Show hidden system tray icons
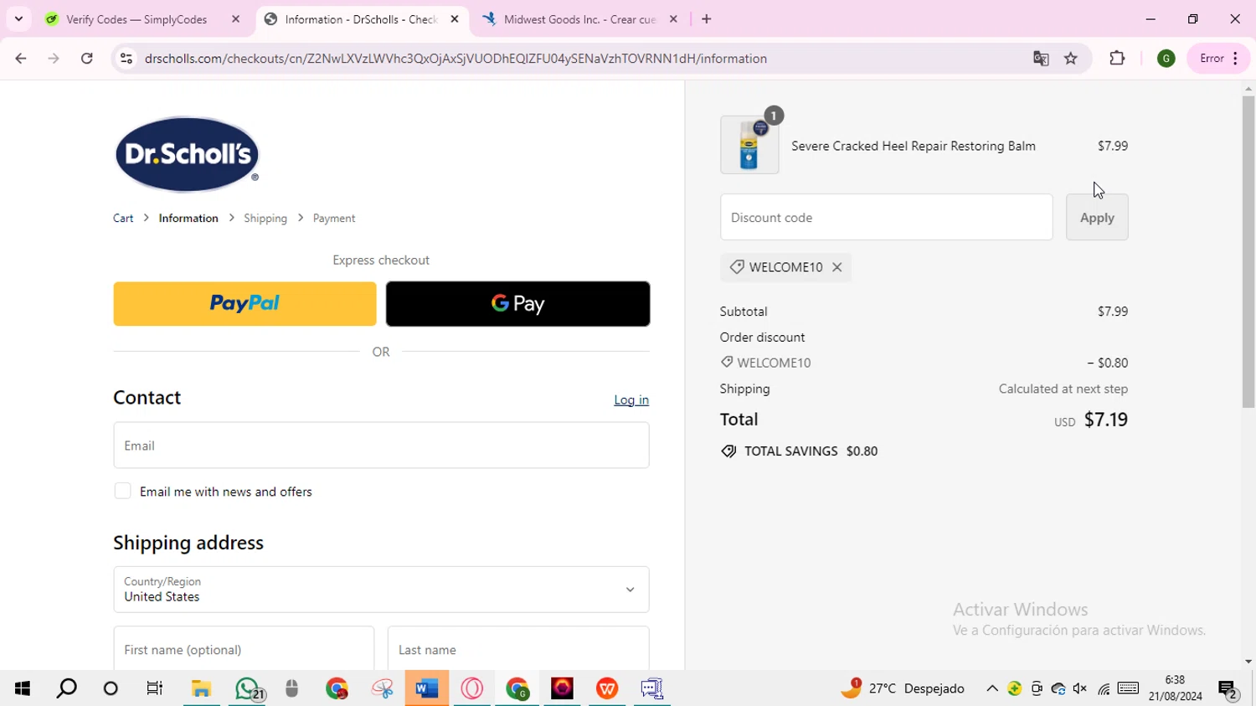 point(992,688)
